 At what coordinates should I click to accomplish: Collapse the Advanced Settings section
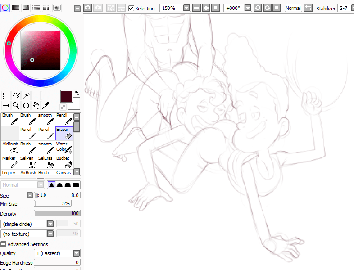[x=4, y=244]
